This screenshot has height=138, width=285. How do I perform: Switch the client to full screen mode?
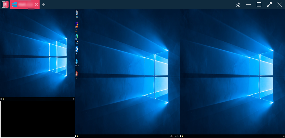(269, 4)
